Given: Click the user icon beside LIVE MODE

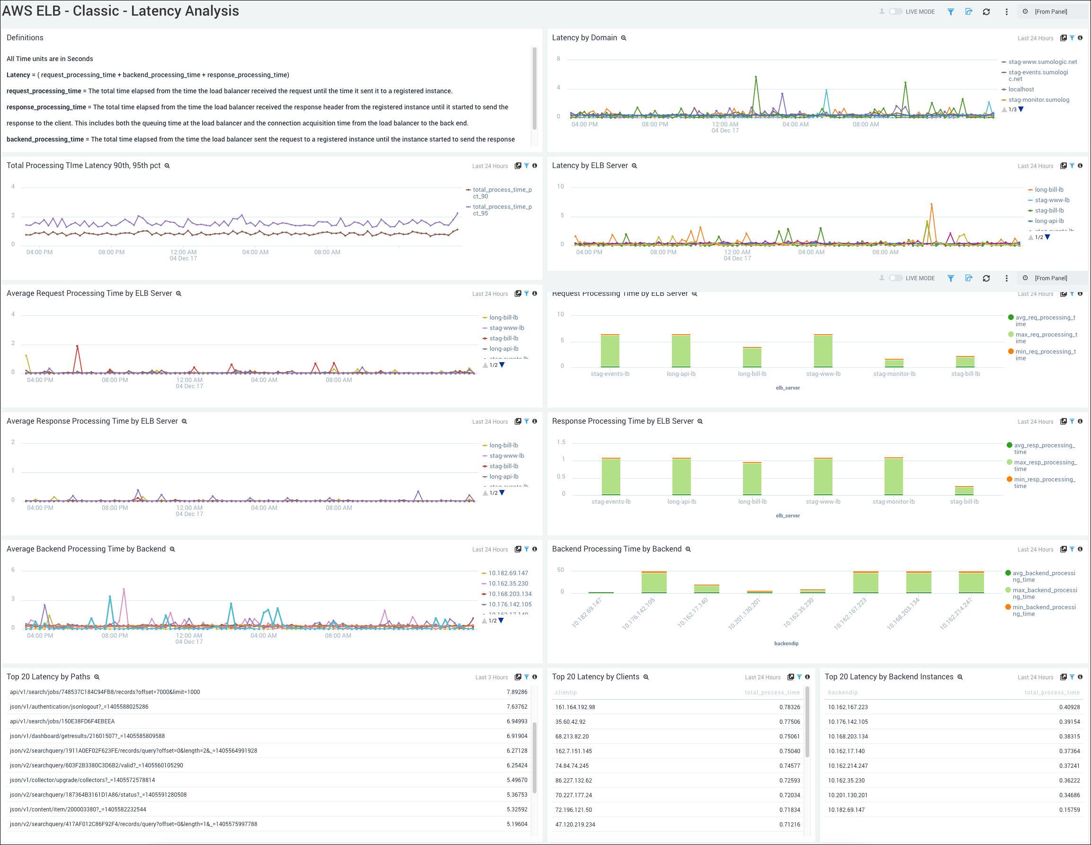Looking at the screenshot, I should pos(882,11).
